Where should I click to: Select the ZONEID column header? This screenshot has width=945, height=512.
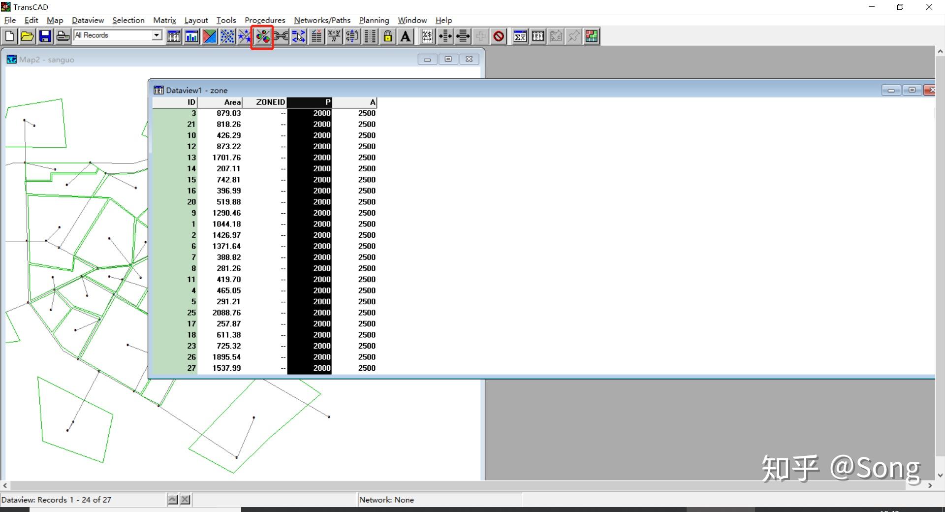click(x=264, y=102)
